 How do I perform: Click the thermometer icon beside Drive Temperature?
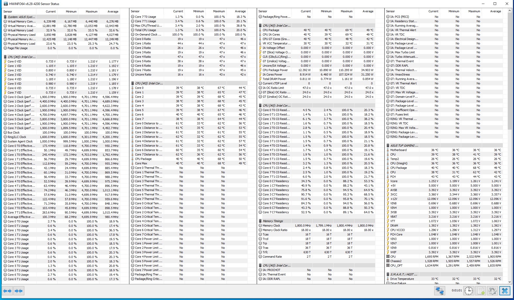388,279
